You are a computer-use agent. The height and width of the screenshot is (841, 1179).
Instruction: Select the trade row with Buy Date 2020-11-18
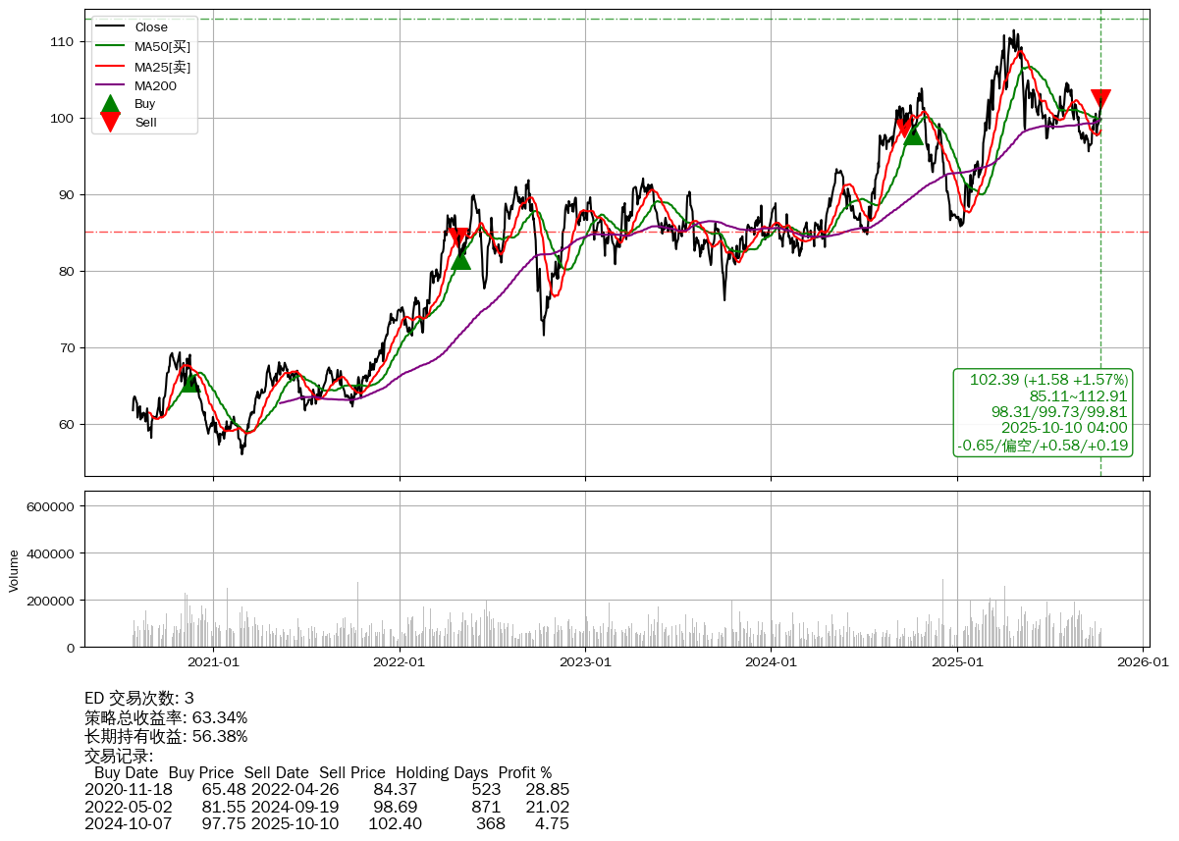pos(327,789)
